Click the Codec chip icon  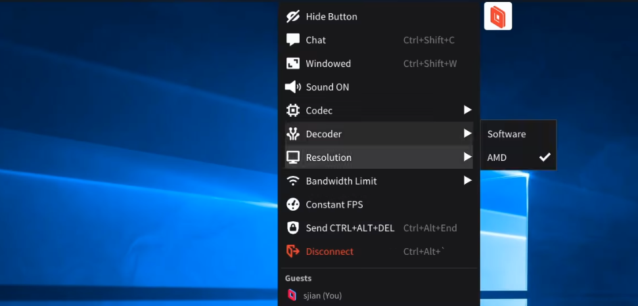[293, 110]
